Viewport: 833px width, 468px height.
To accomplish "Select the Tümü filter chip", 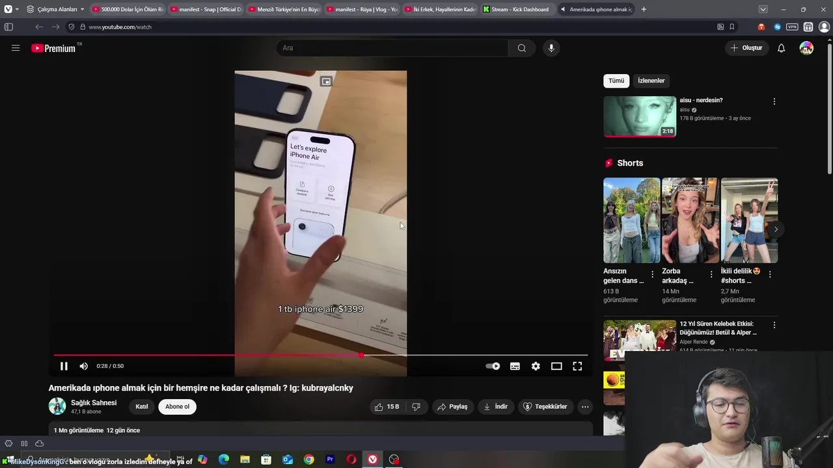I will [616, 81].
